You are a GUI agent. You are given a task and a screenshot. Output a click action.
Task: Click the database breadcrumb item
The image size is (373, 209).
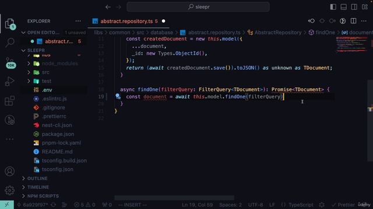coord(161,33)
